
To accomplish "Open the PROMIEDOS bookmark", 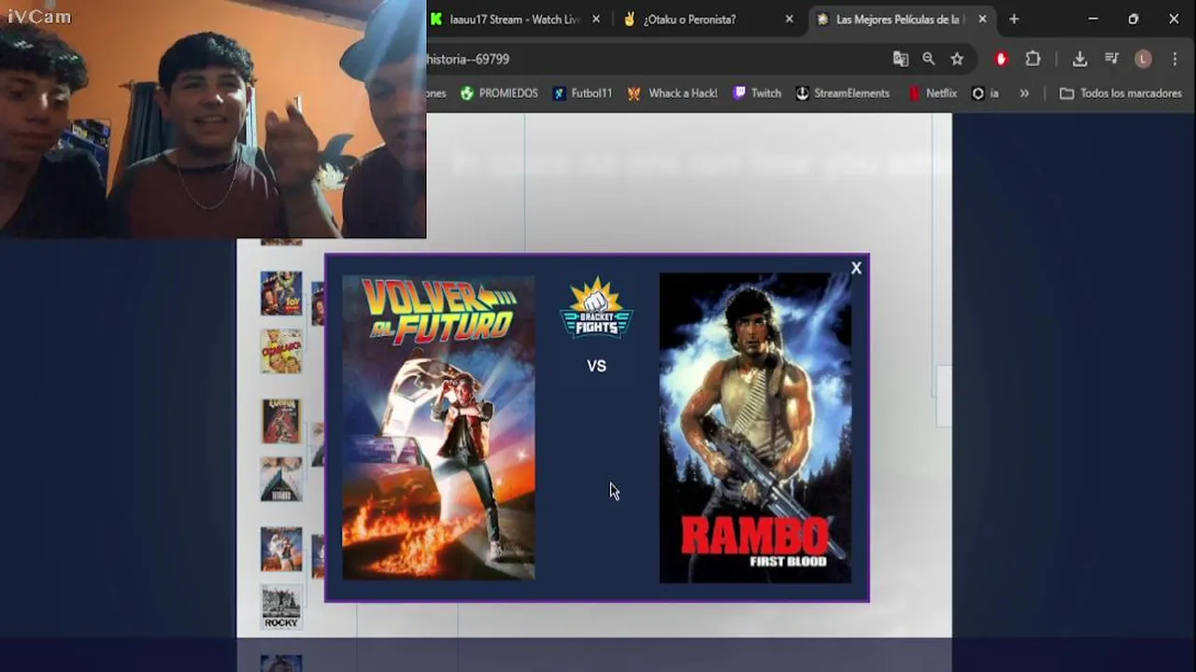I will (499, 93).
